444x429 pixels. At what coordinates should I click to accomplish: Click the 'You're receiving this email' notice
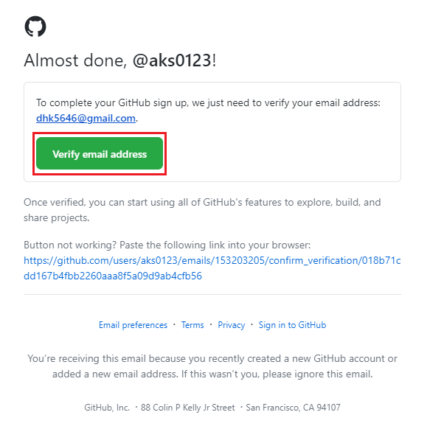(212, 366)
